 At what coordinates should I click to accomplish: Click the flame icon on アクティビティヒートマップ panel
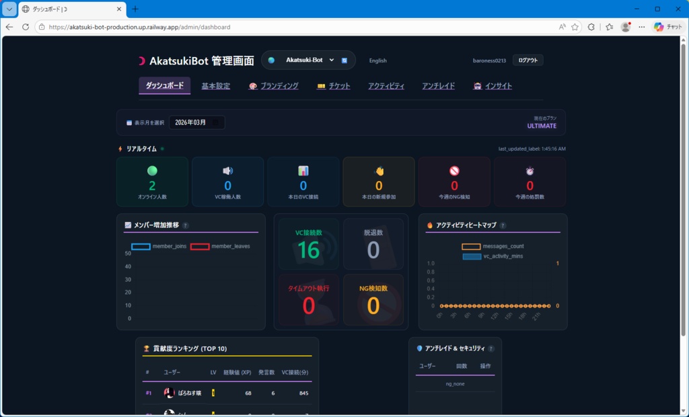click(431, 225)
